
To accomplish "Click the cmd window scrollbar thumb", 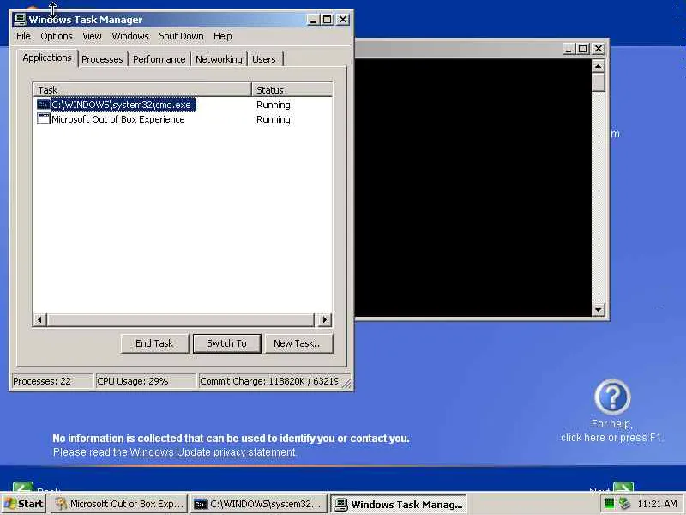I will [x=598, y=82].
